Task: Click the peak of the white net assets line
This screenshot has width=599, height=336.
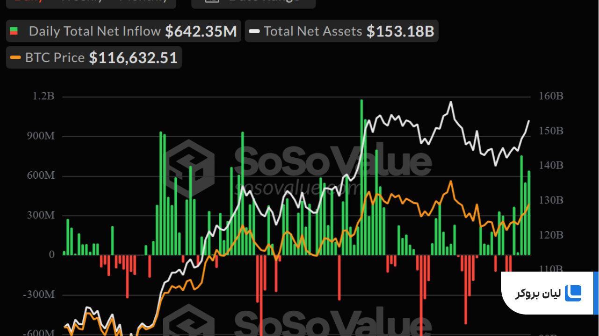Action: point(451,102)
